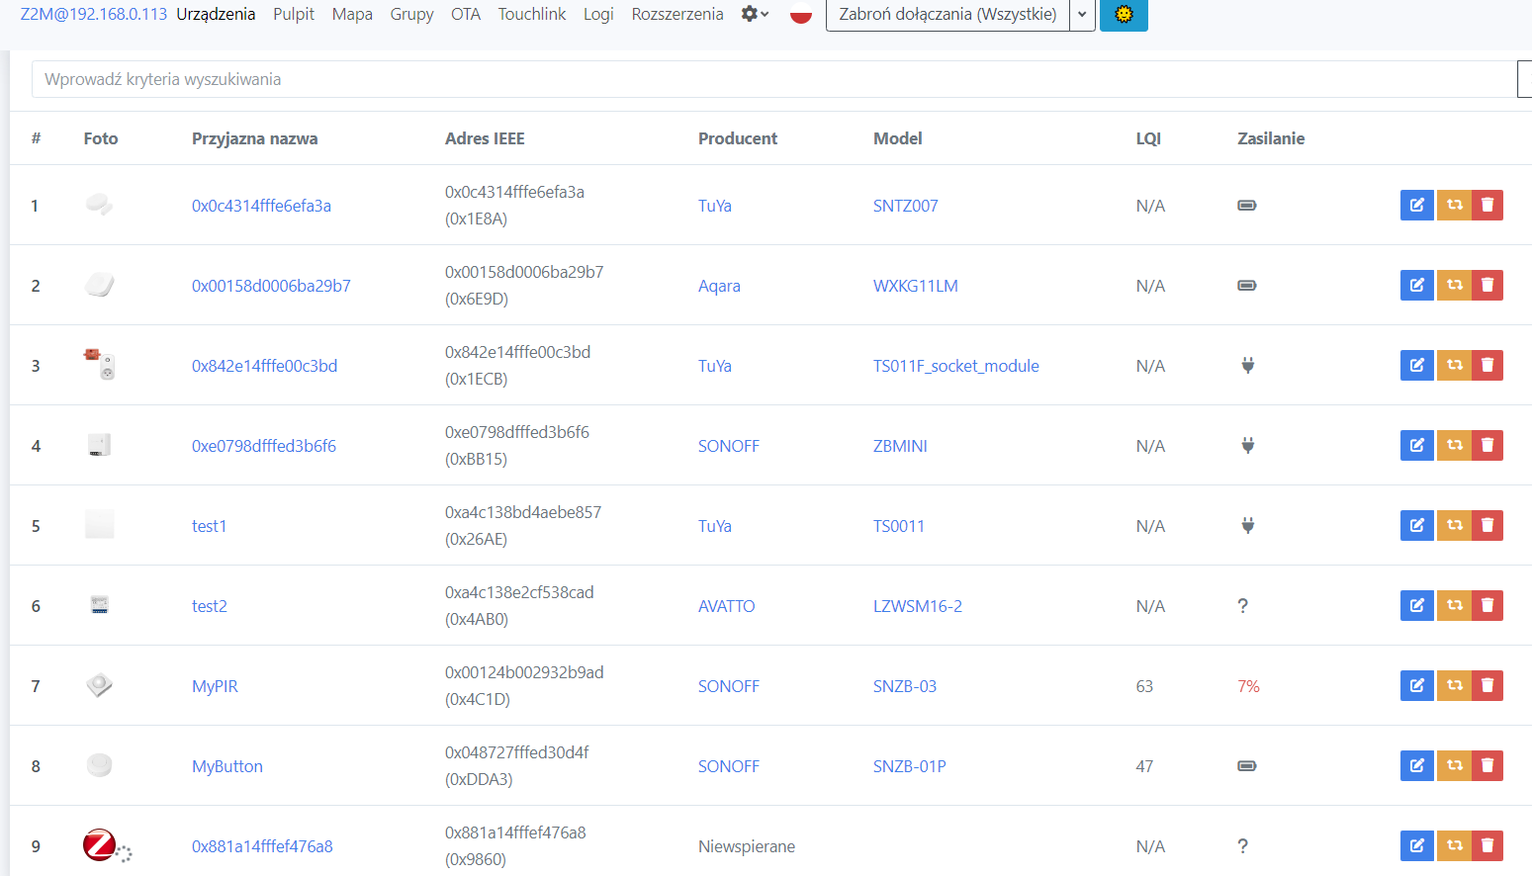
Task: Sort by Zasilanie column header
Action: coord(1271,138)
